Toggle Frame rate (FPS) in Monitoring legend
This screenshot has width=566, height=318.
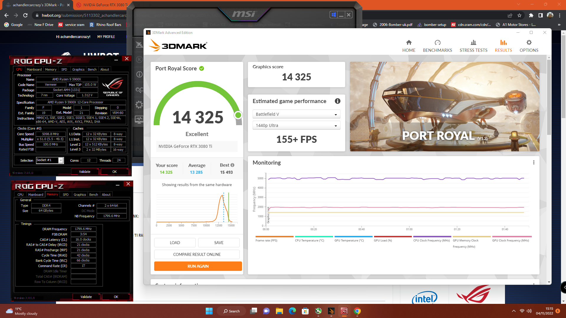[x=274, y=239]
